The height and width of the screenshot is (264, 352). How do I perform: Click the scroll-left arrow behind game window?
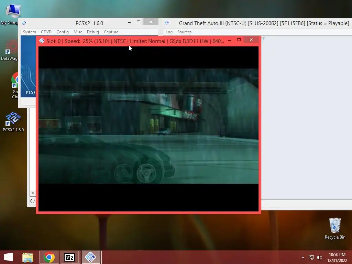coord(33,193)
